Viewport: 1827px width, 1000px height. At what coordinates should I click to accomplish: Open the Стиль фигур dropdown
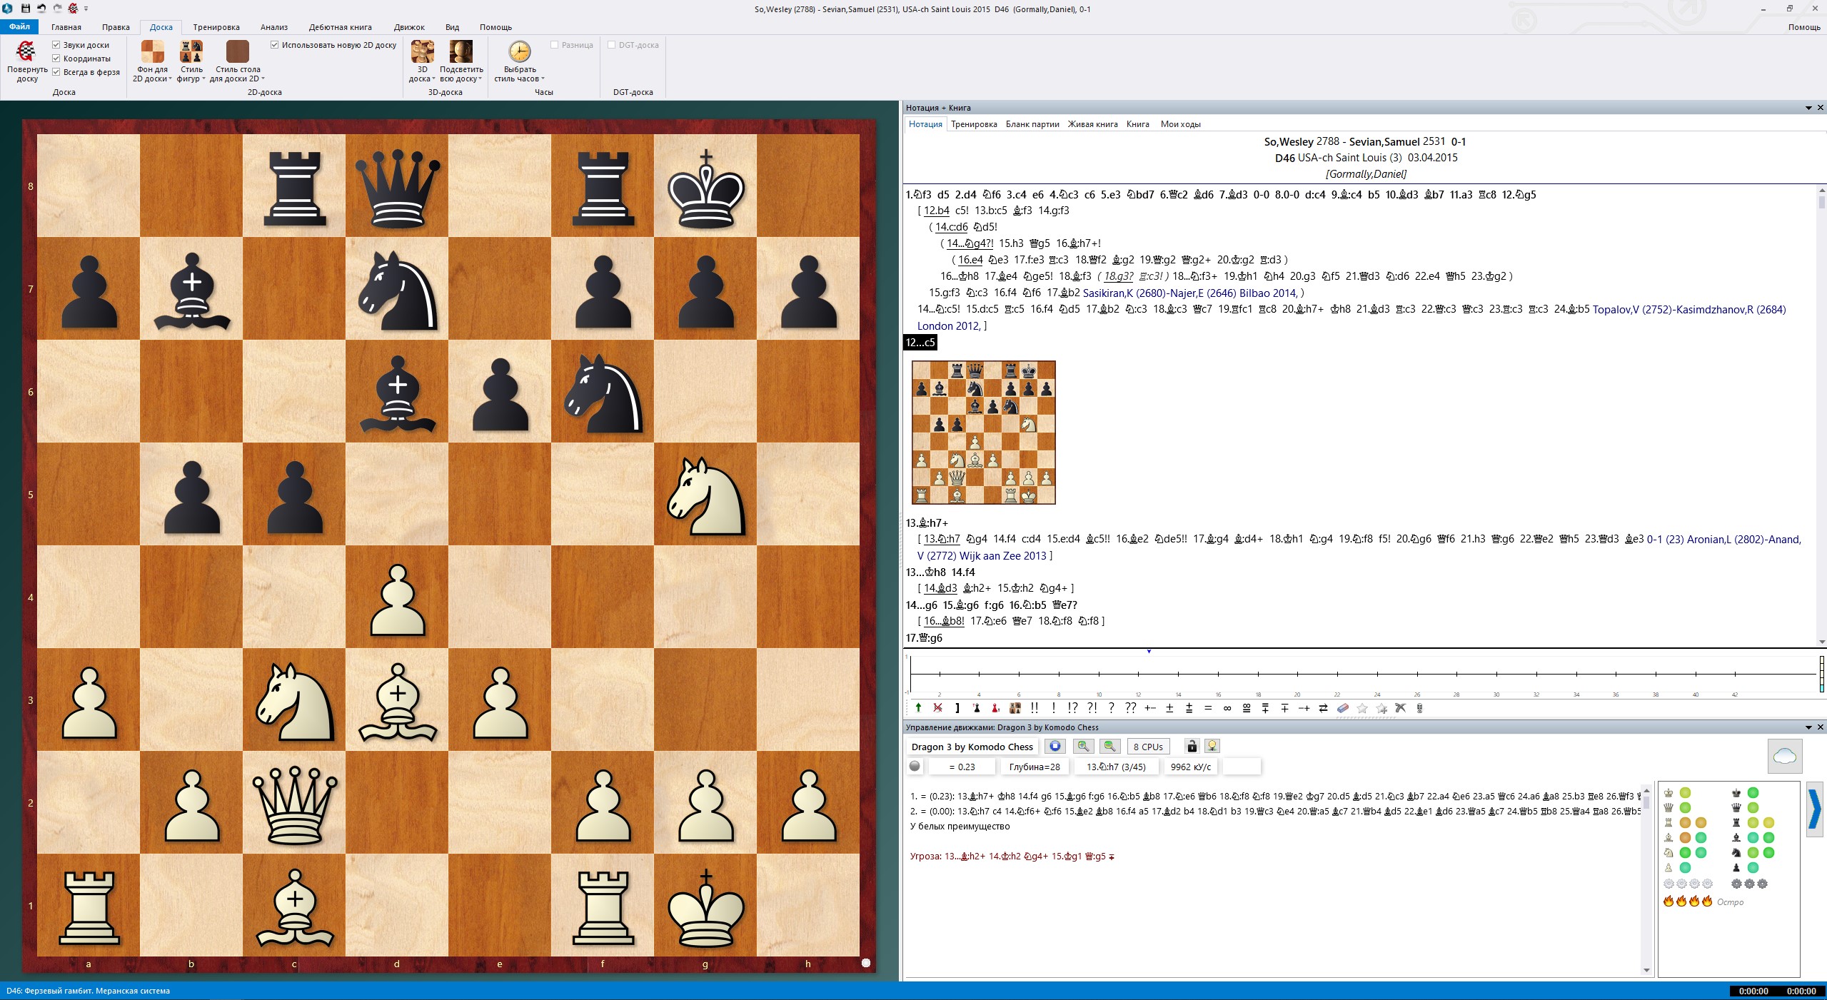point(191,74)
